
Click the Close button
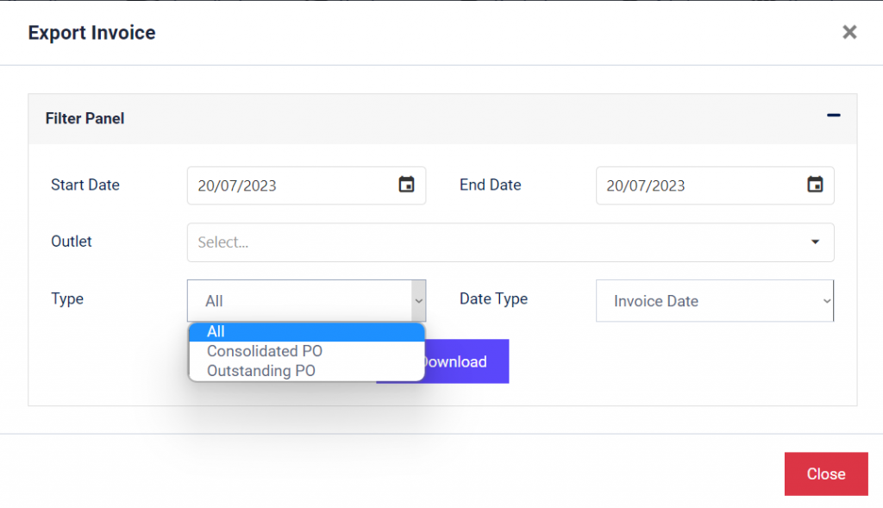825,474
